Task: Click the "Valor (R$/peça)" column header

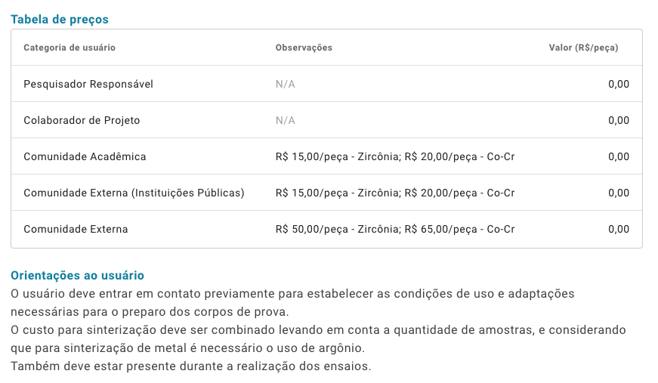Action: point(583,48)
